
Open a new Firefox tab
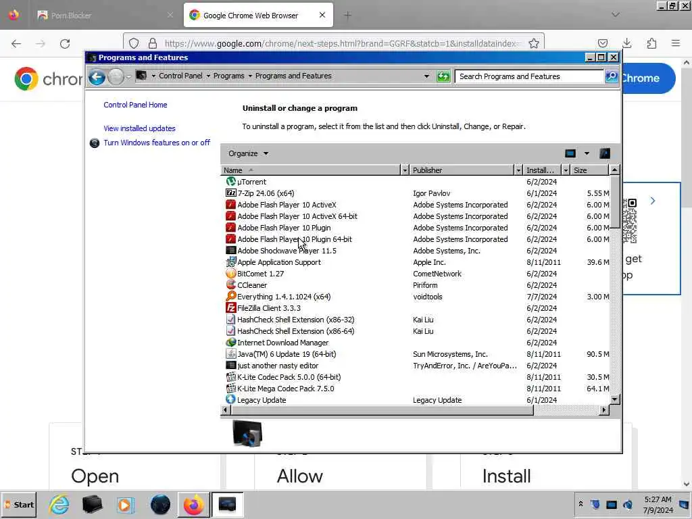pos(347,15)
